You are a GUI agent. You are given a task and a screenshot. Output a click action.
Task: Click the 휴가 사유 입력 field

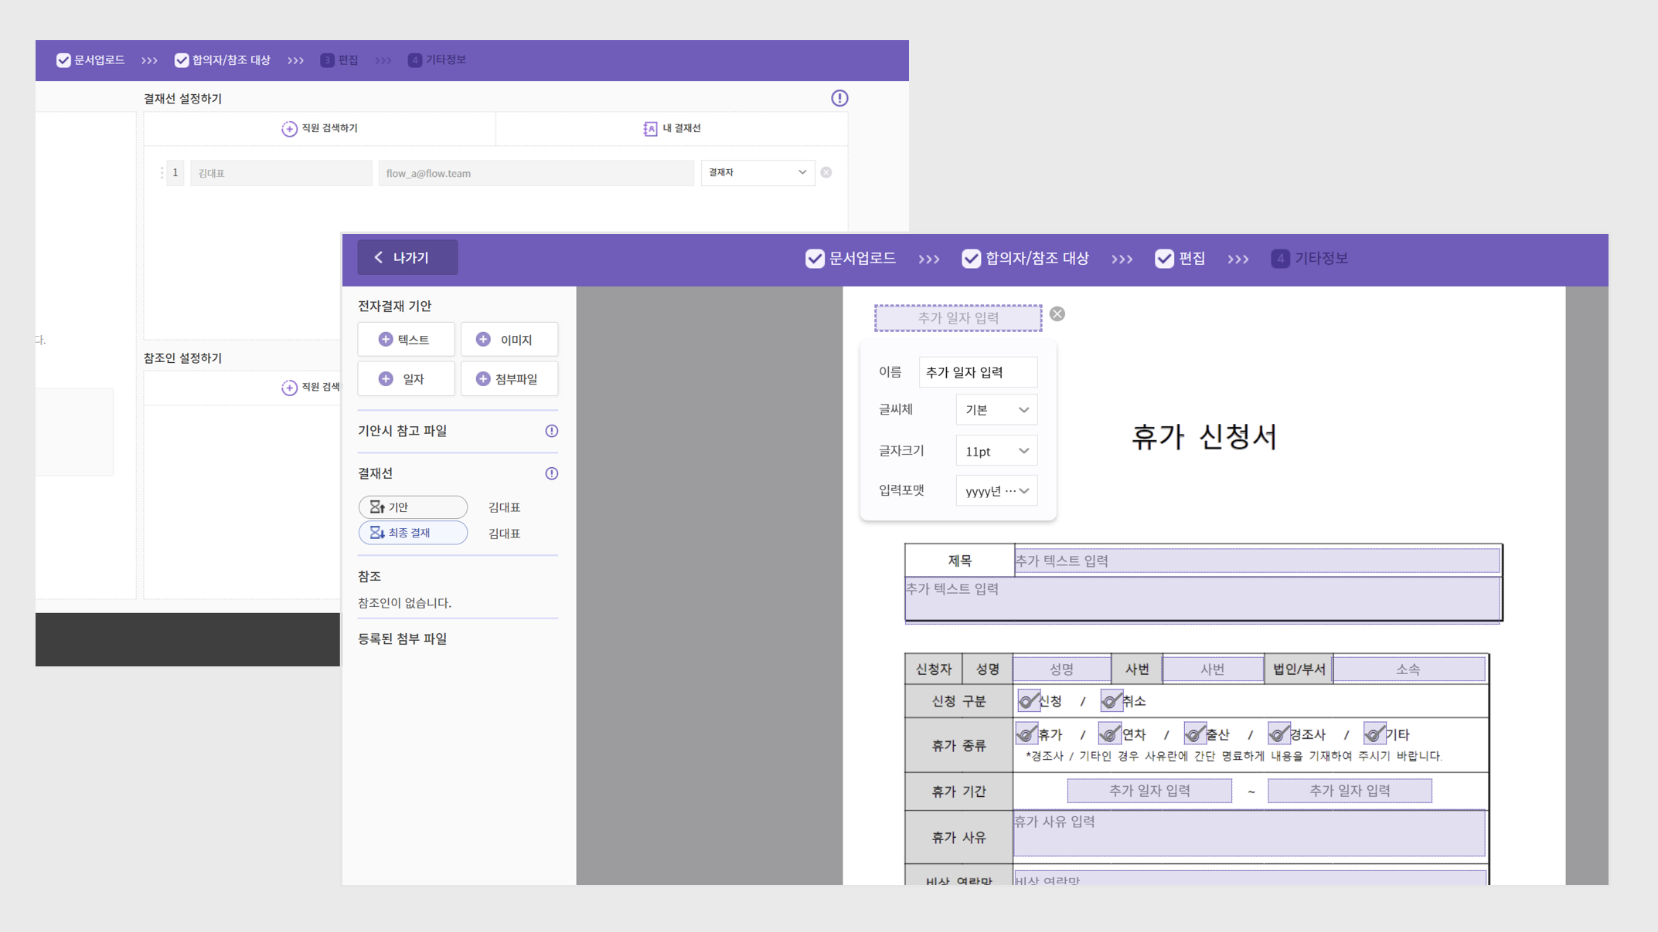click(x=1249, y=834)
